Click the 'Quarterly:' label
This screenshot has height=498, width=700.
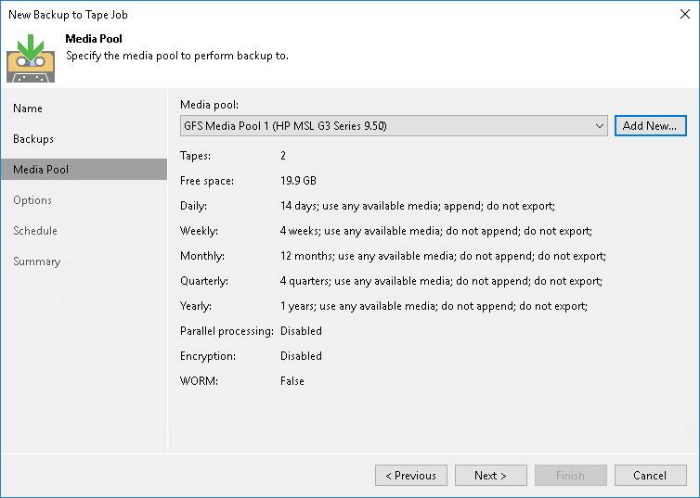tap(204, 281)
